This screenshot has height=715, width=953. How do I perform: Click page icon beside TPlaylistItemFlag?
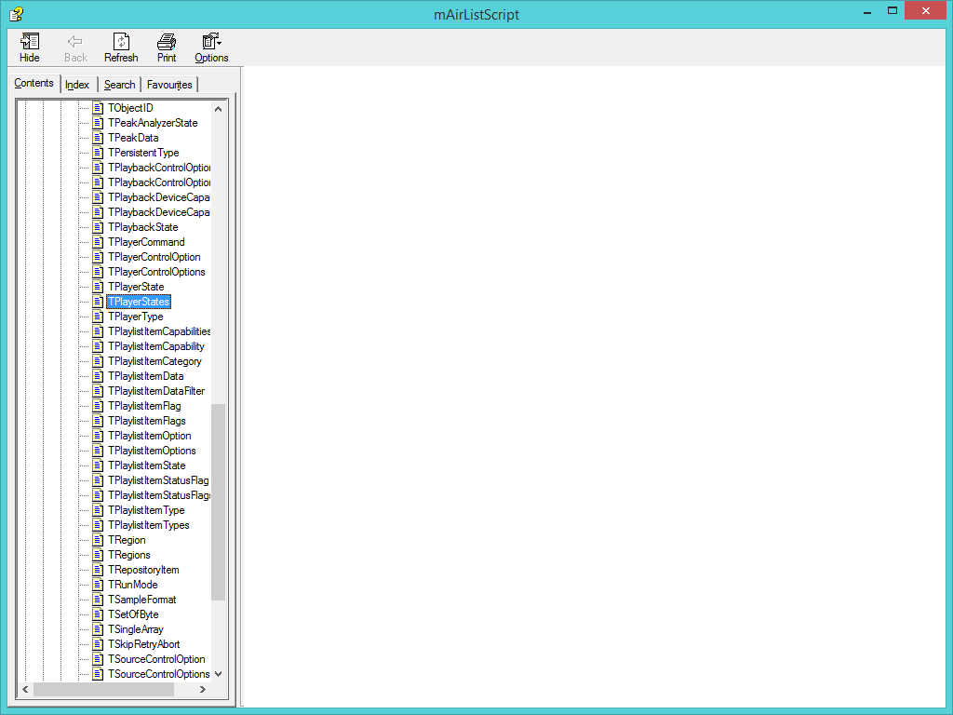[x=98, y=406]
